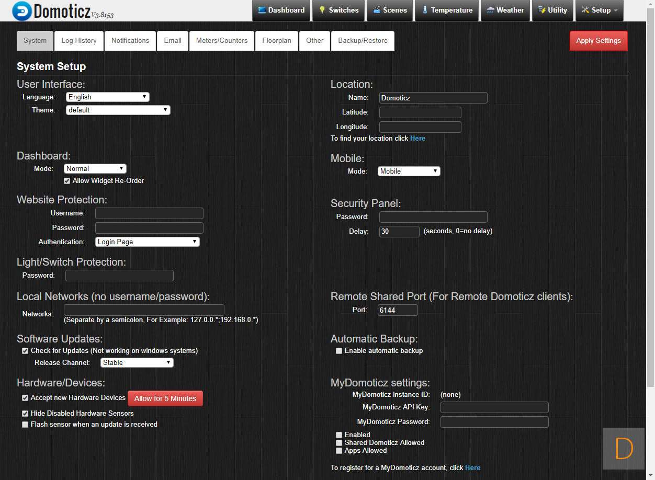Image resolution: width=655 pixels, height=480 pixels.
Task: Click the Scenes clapperboard icon
Action: 377,10
